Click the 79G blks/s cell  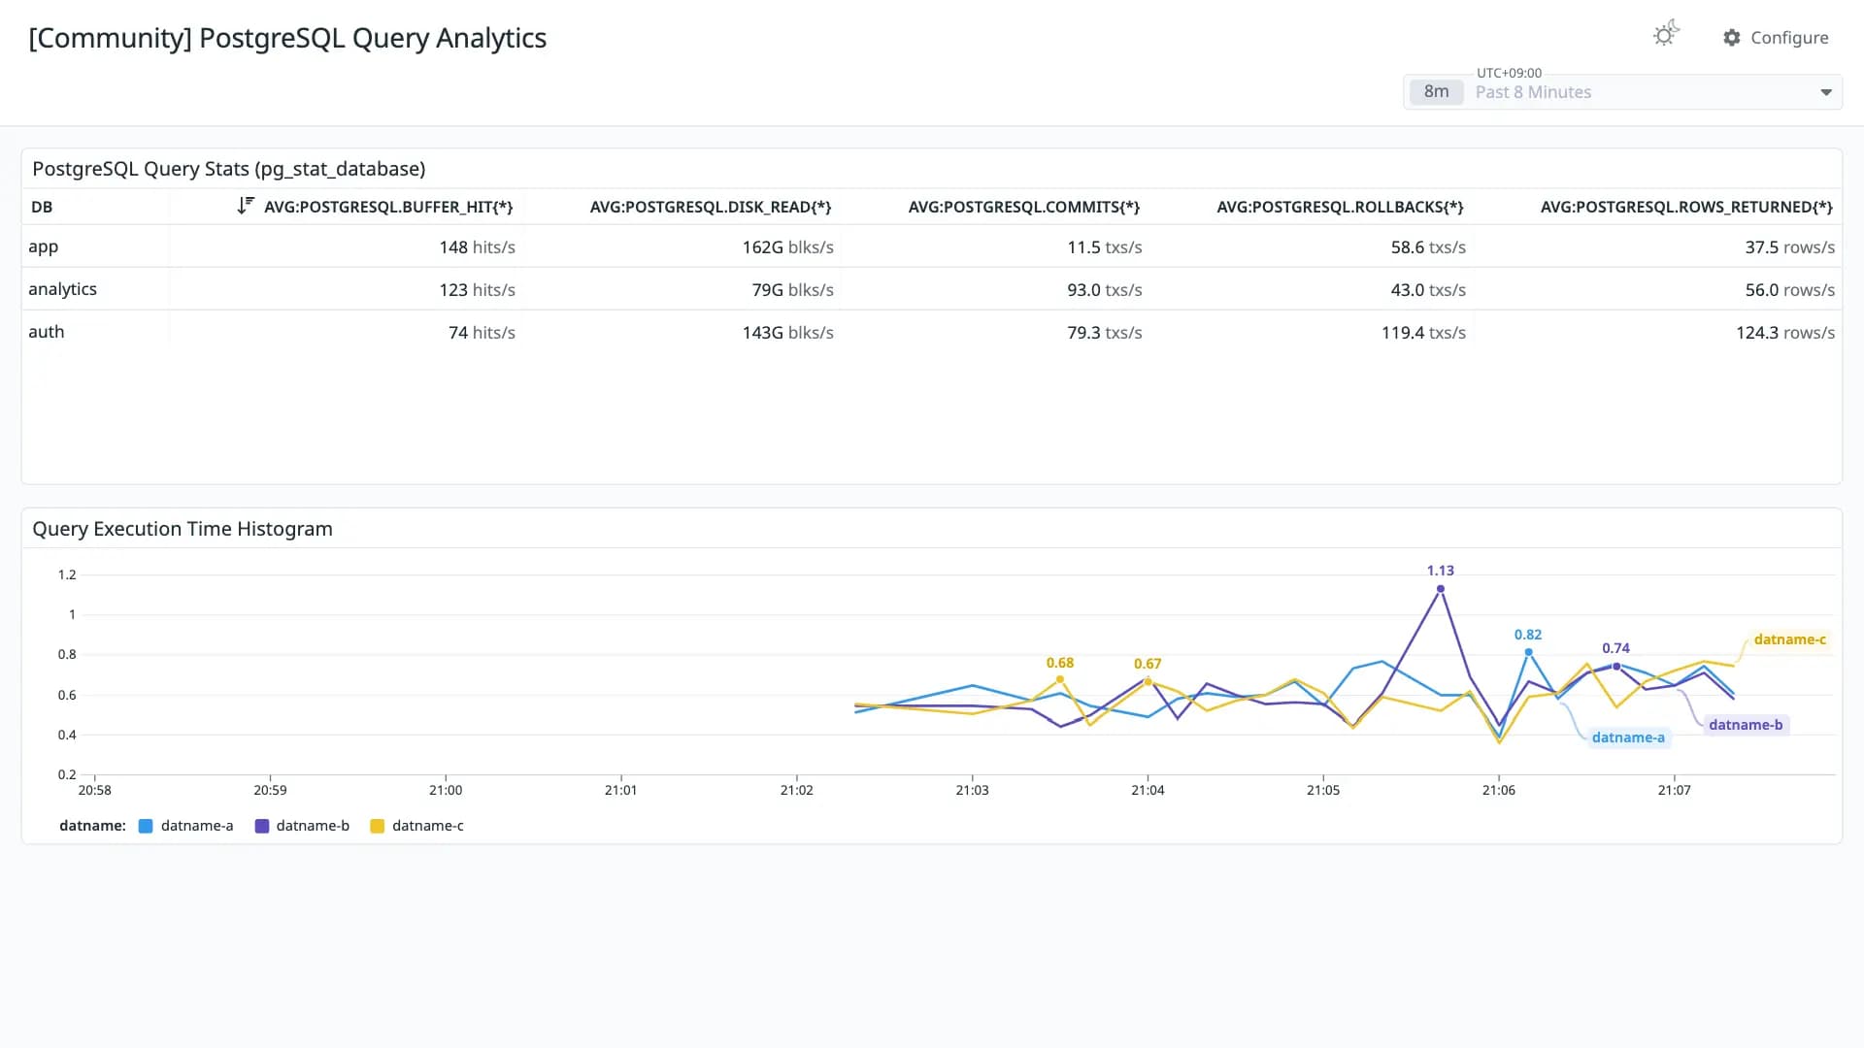[x=792, y=290]
